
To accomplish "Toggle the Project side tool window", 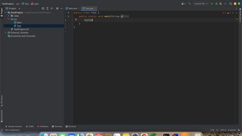I will coord(2,12).
